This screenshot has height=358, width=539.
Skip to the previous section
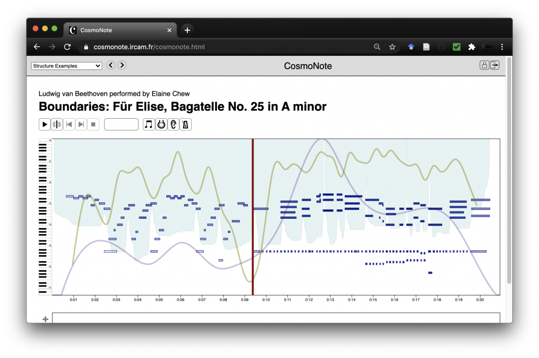69,125
